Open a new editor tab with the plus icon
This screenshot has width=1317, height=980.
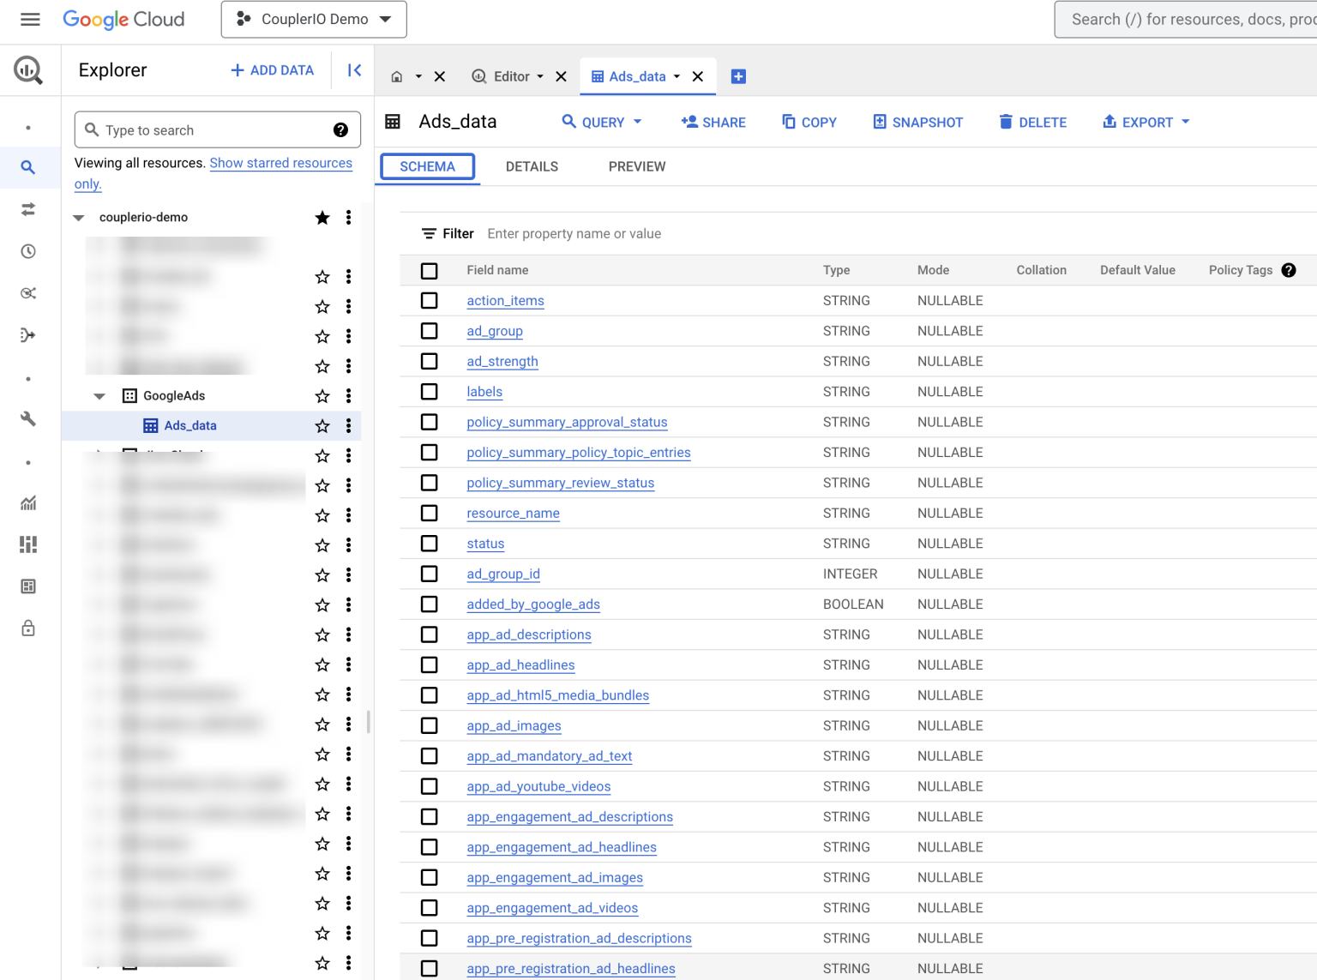tap(738, 76)
